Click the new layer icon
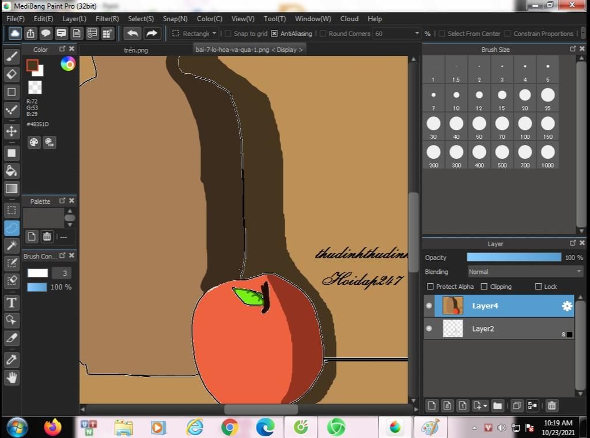590x438 pixels. click(x=432, y=406)
